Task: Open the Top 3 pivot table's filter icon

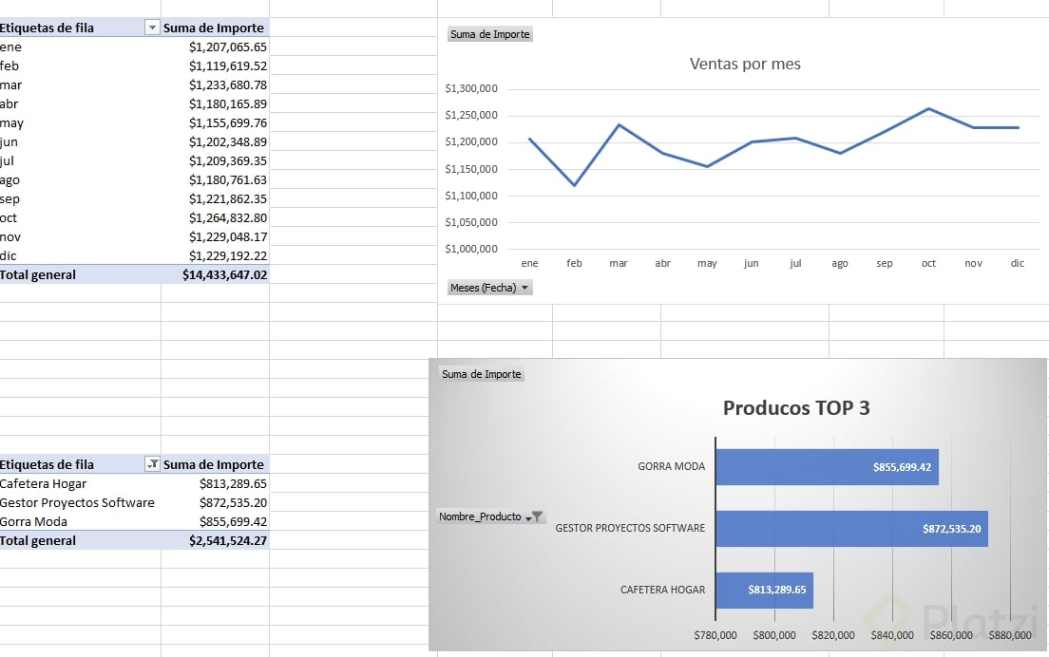Action: point(152,464)
